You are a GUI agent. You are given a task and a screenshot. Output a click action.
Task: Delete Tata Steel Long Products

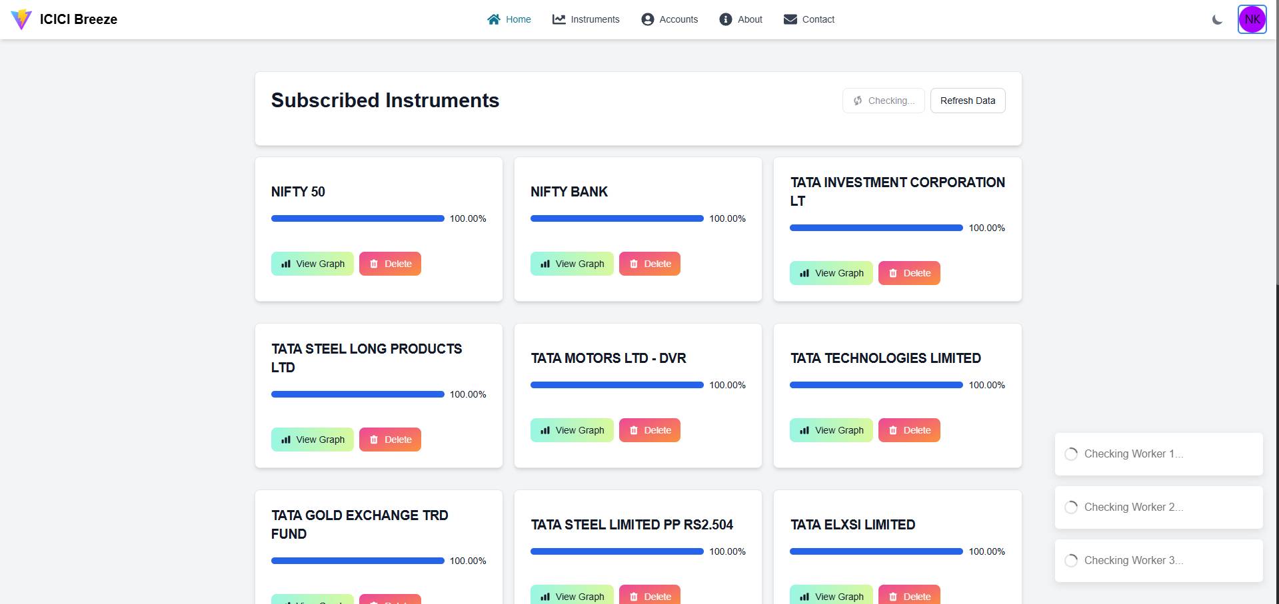(391, 440)
